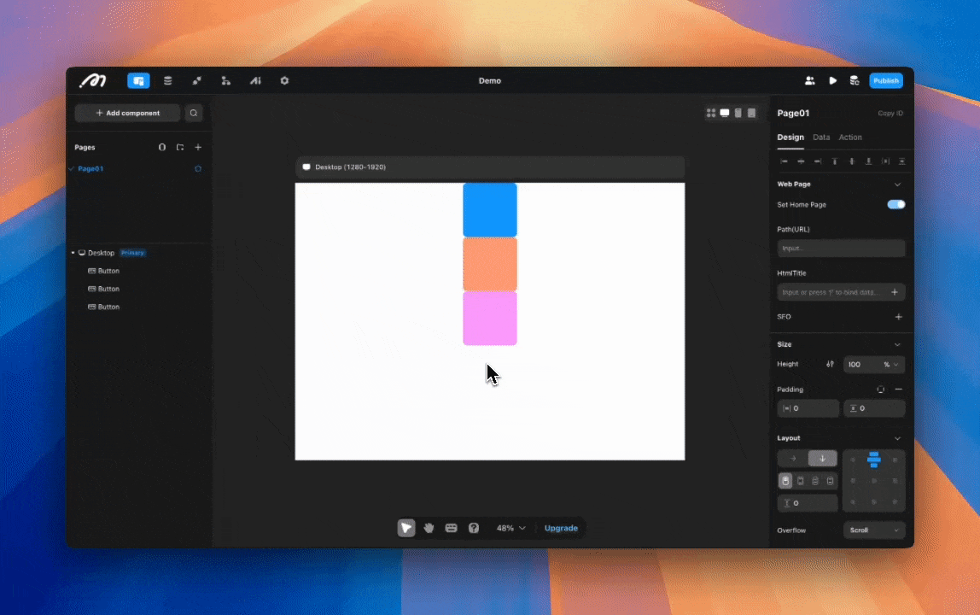This screenshot has width=980, height=615.
Task: Click the plus in the HtmlTitle field
Action: [895, 292]
